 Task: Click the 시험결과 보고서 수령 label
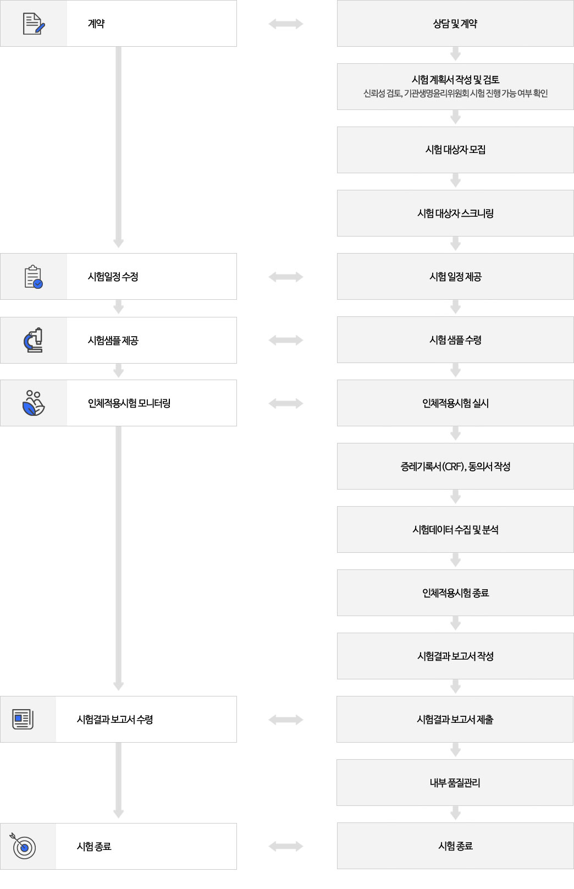click(x=115, y=720)
